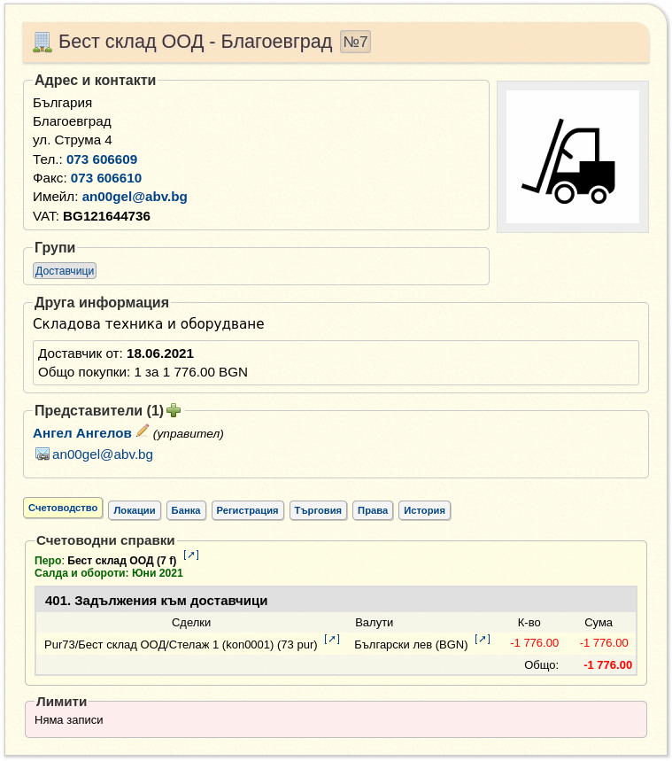The width and height of the screenshot is (672, 761).
Task: Open the arrow link icon after Pur73 deal row
Action: click(332, 639)
